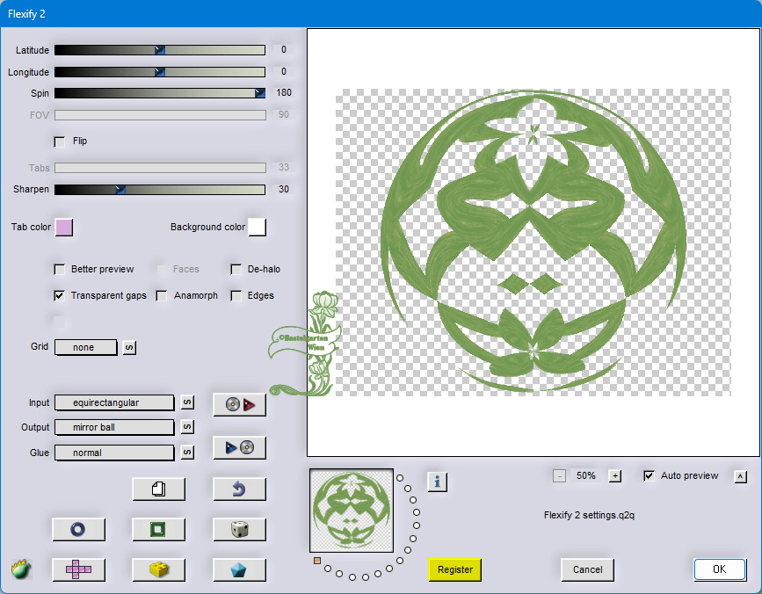
Task: Confirm with the OK button
Action: (720, 569)
